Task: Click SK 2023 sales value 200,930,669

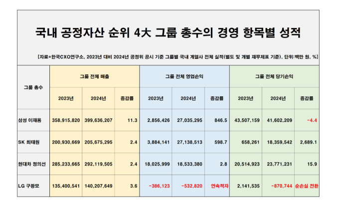Action: point(66,142)
